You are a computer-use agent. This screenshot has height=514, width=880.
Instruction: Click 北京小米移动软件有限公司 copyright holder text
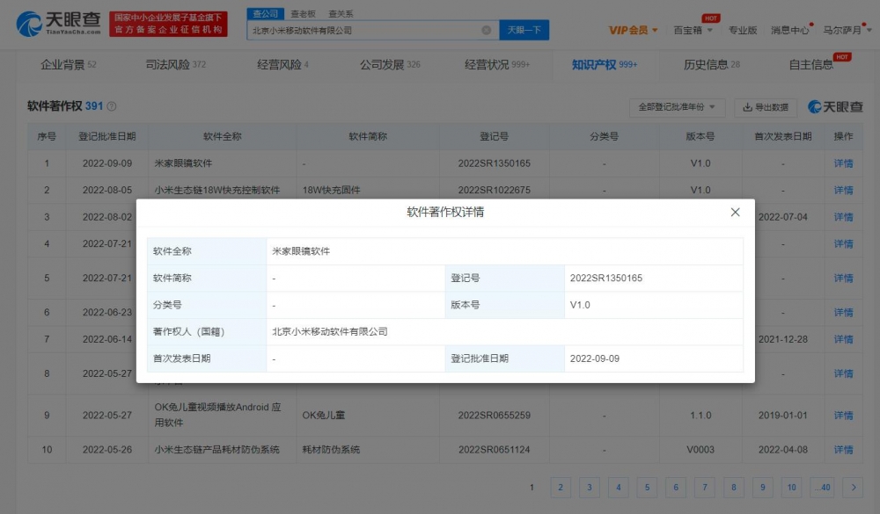(330, 332)
